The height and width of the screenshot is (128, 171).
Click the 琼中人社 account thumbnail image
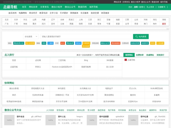tap(51, 120)
